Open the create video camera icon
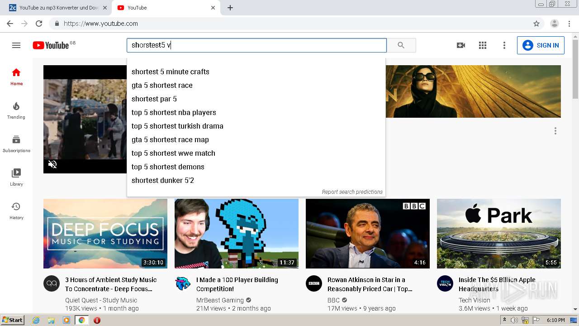The image size is (579, 326). pos(461,45)
